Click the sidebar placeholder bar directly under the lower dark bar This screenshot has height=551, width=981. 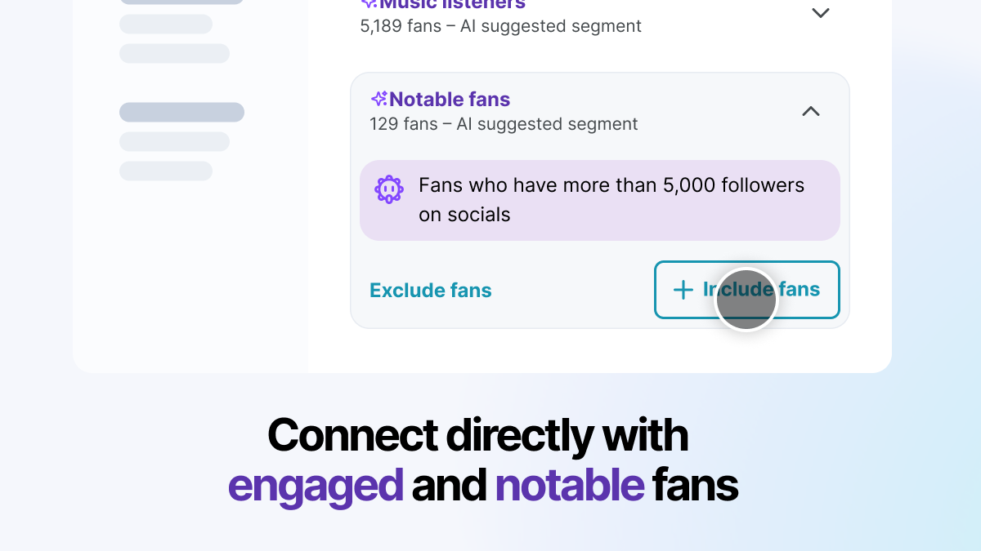pyautogui.click(x=174, y=142)
